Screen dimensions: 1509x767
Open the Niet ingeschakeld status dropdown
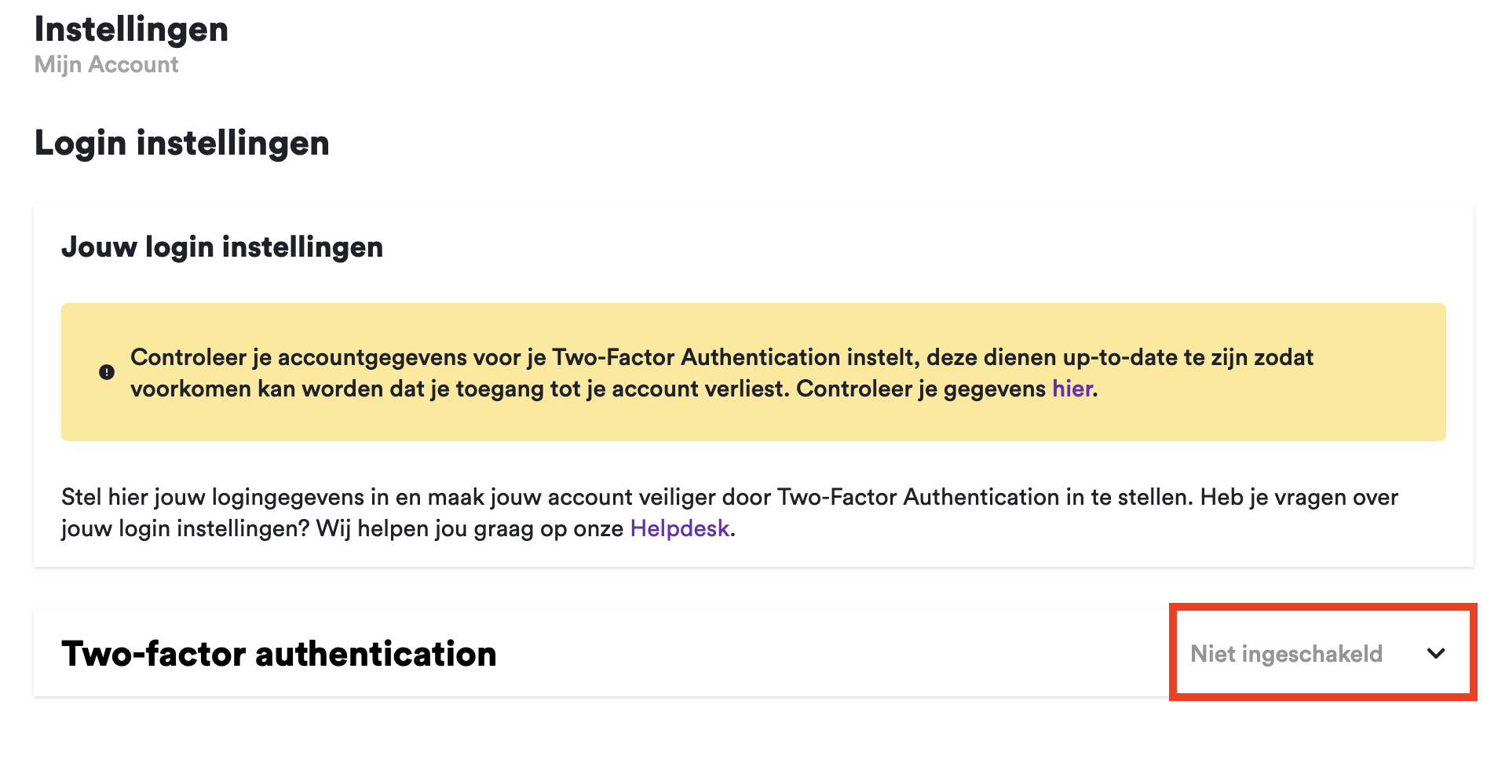pyautogui.click(x=1286, y=653)
